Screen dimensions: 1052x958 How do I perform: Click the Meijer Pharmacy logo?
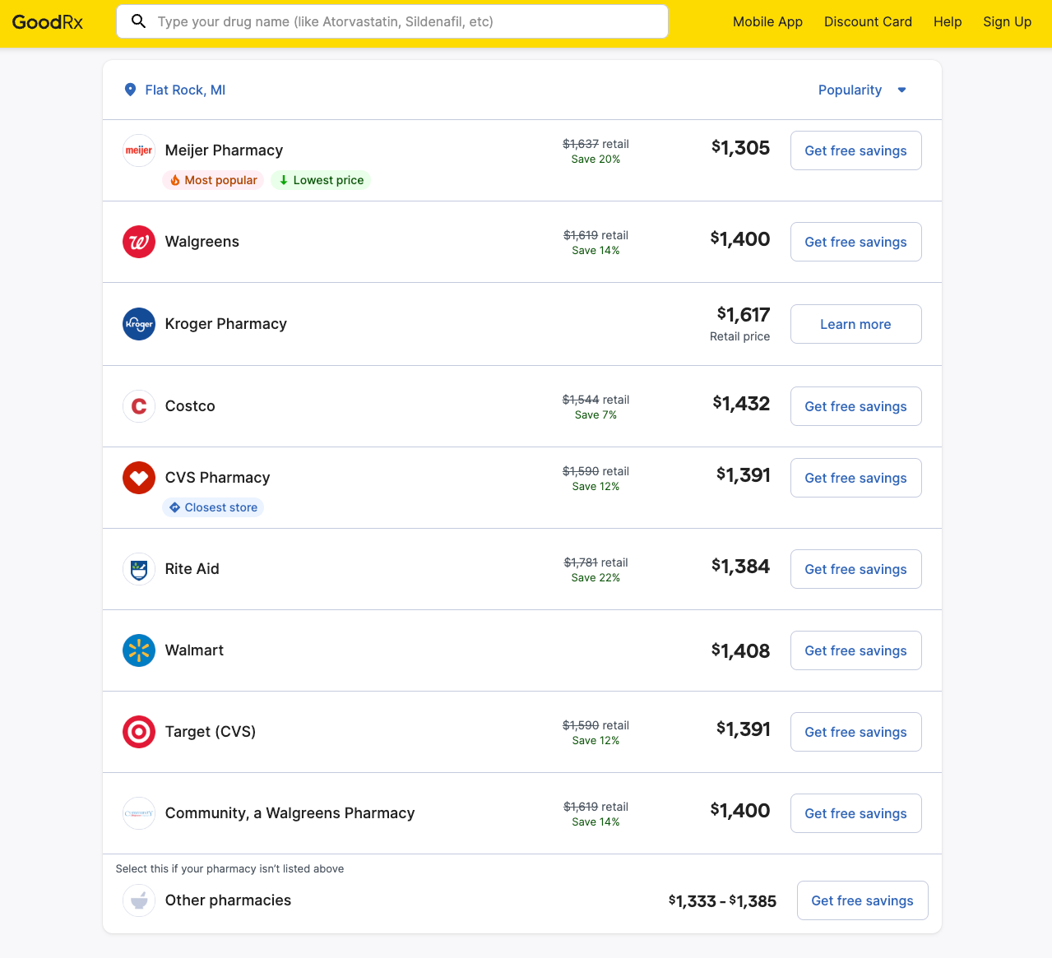click(x=139, y=150)
